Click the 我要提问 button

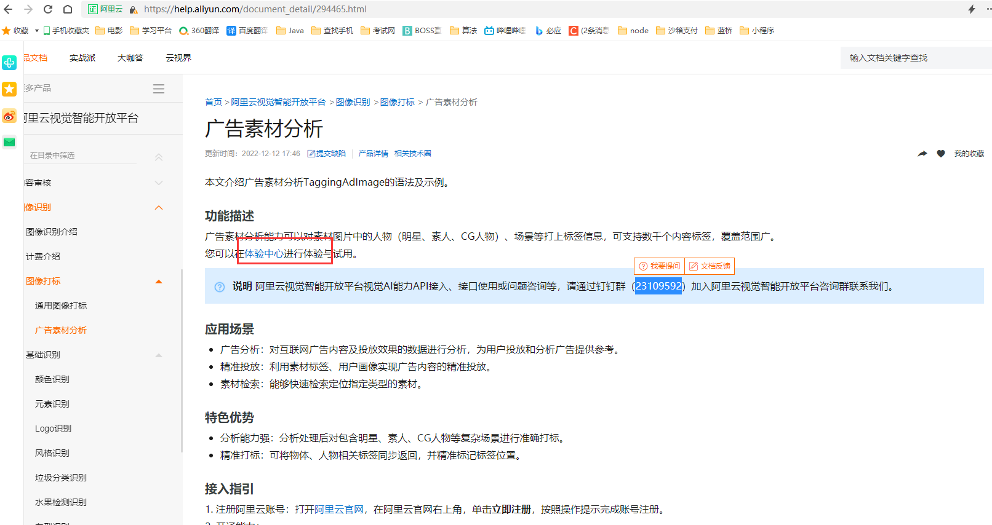click(x=660, y=266)
